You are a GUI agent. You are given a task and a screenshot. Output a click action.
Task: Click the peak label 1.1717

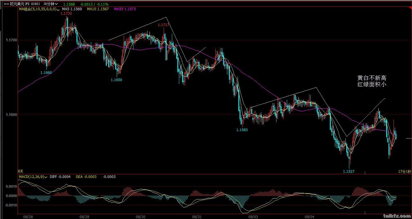[x=163, y=25]
